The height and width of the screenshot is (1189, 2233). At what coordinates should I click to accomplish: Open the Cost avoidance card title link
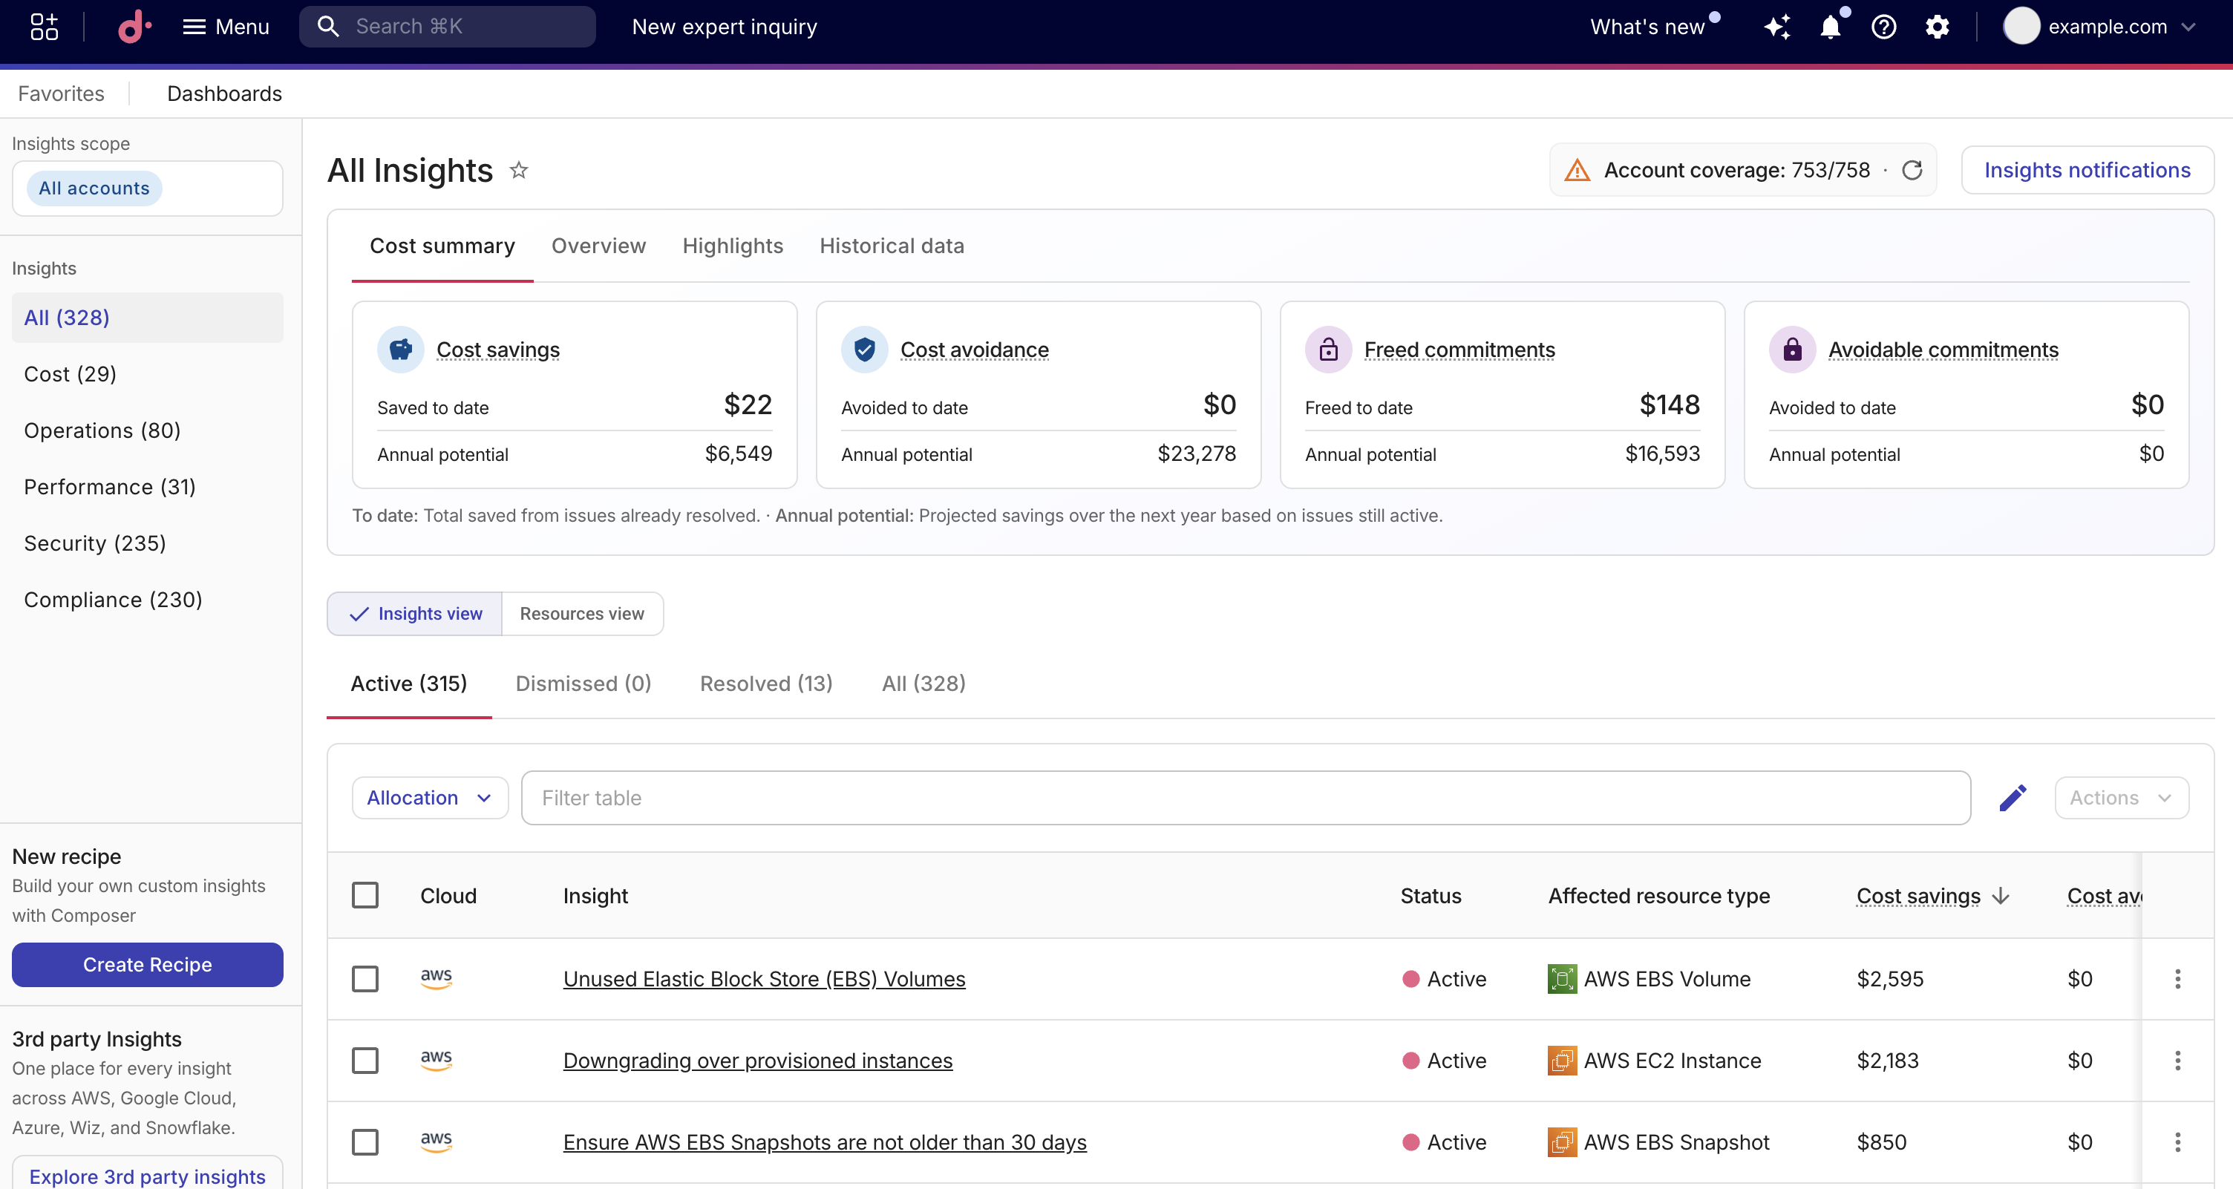(974, 350)
